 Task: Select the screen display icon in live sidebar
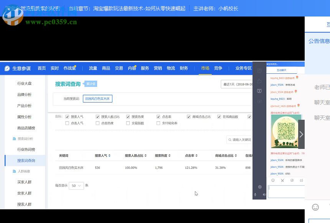259,91
